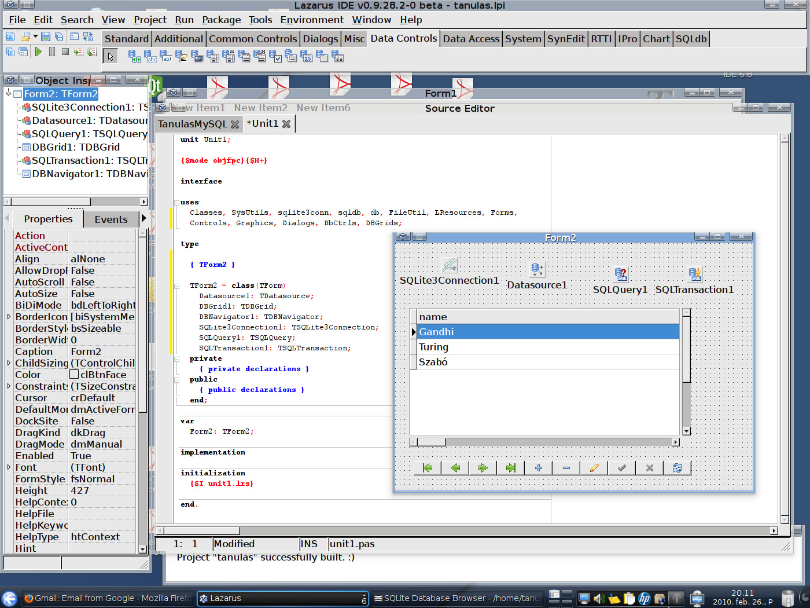Insert a record with the plus button
The image size is (810, 608).
tap(539, 468)
